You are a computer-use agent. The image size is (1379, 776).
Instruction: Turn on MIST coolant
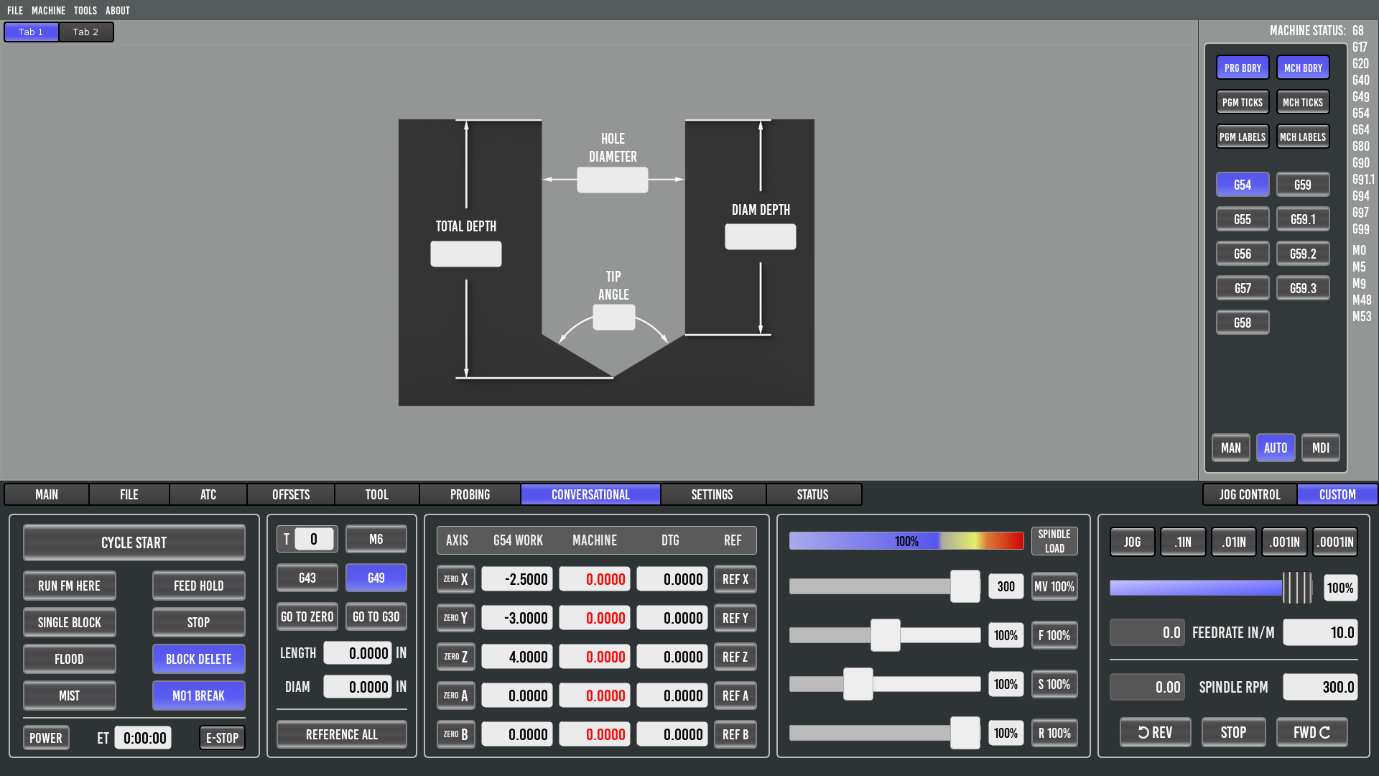pos(69,696)
